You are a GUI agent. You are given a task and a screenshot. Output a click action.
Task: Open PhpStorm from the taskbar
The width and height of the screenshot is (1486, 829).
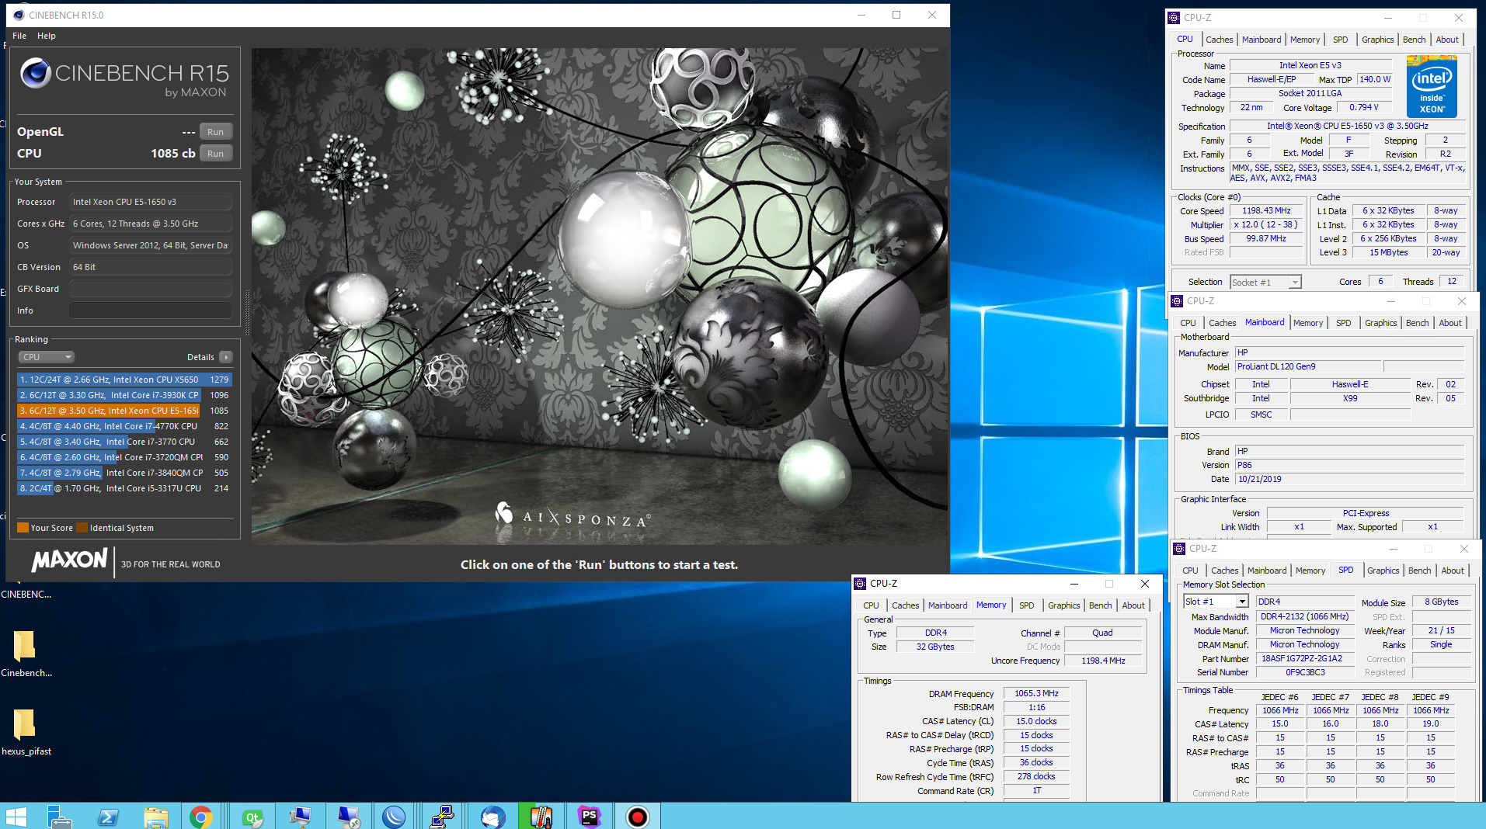coord(590,816)
